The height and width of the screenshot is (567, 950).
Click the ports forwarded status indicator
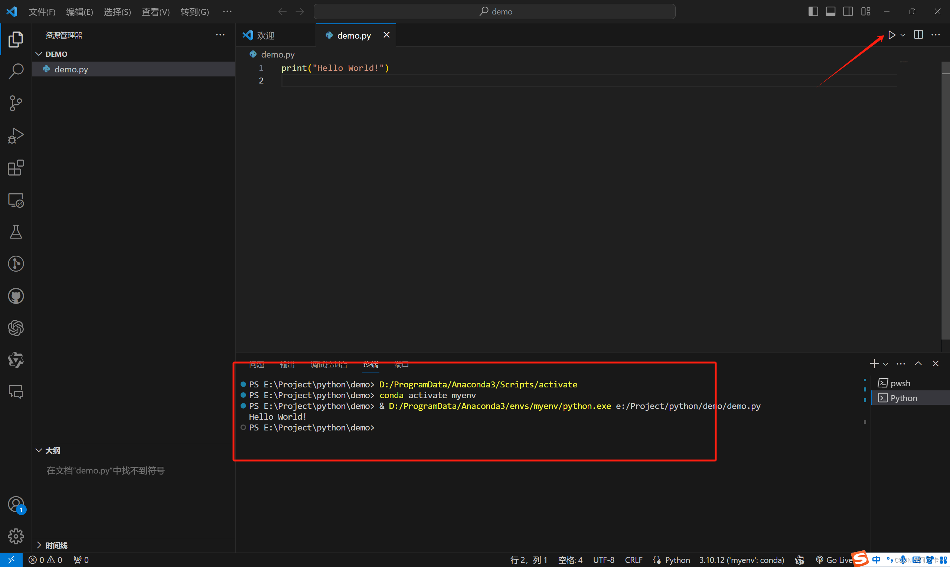point(81,560)
